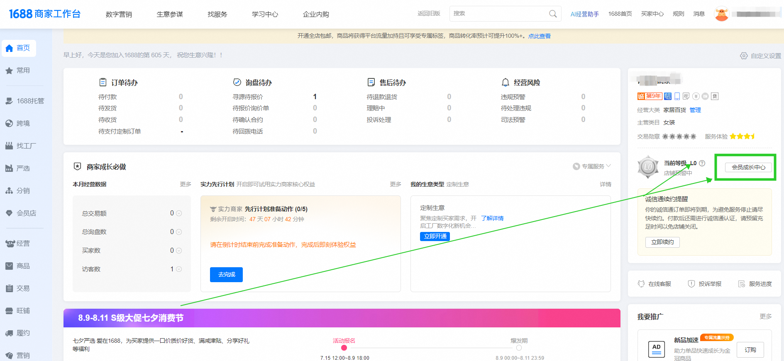Open the 专属服务 dropdown
Screen dimensions: 784x361
[592, 166]
